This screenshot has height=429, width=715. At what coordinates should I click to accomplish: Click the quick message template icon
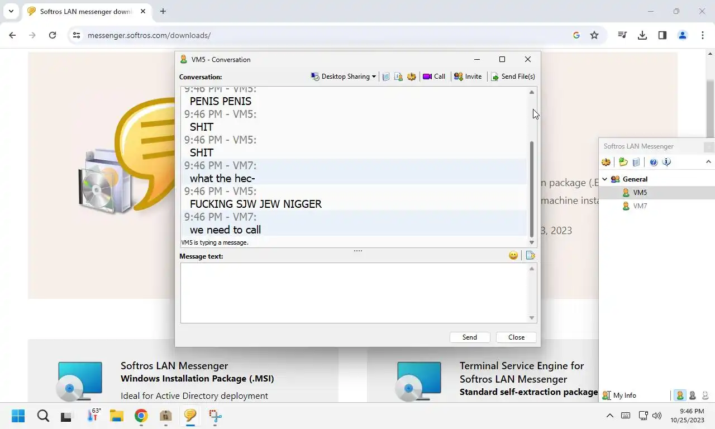[531, 255]
